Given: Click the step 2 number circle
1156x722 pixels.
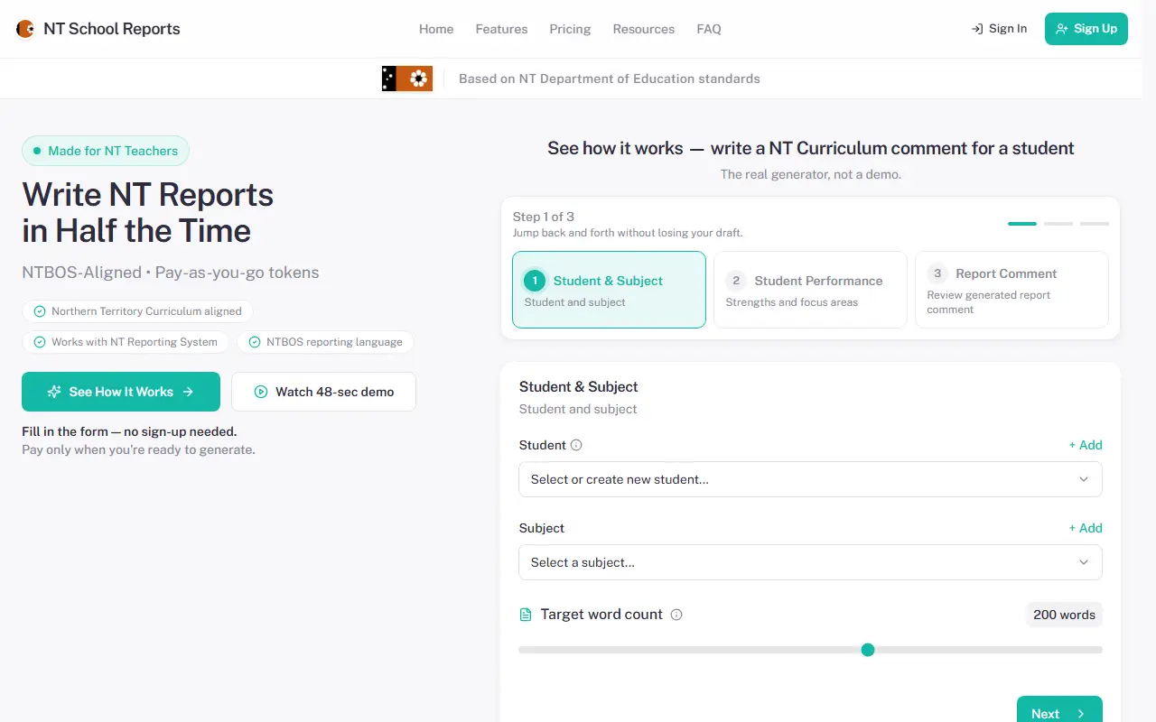Looking at the screenshot, I should (x=736, y=281).
